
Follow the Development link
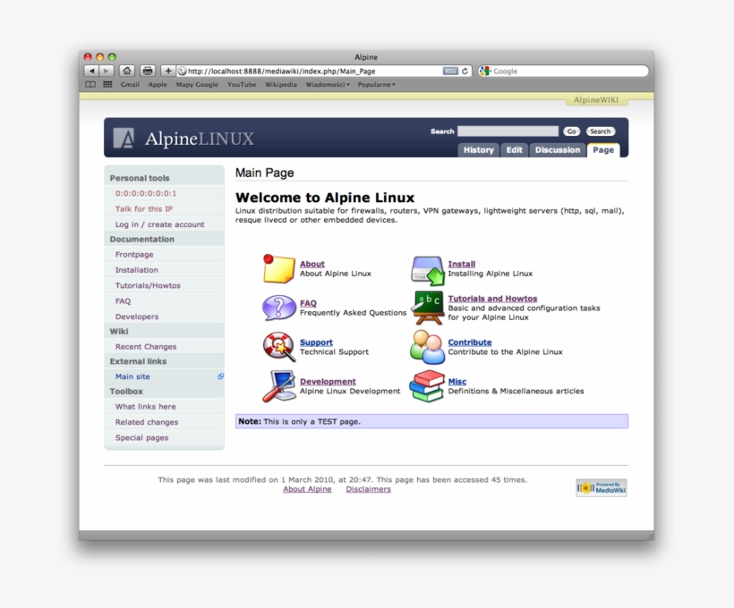point(328,382)
